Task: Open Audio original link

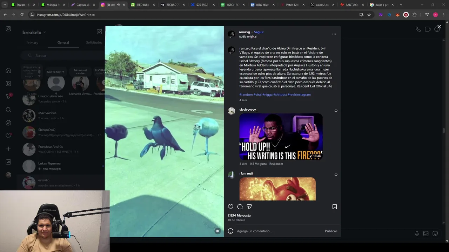Action: pyautogui.click(x=248, y=37)
